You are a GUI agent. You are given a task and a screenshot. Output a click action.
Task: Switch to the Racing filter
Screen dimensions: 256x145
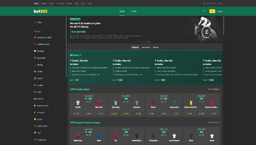pos(156,47)
